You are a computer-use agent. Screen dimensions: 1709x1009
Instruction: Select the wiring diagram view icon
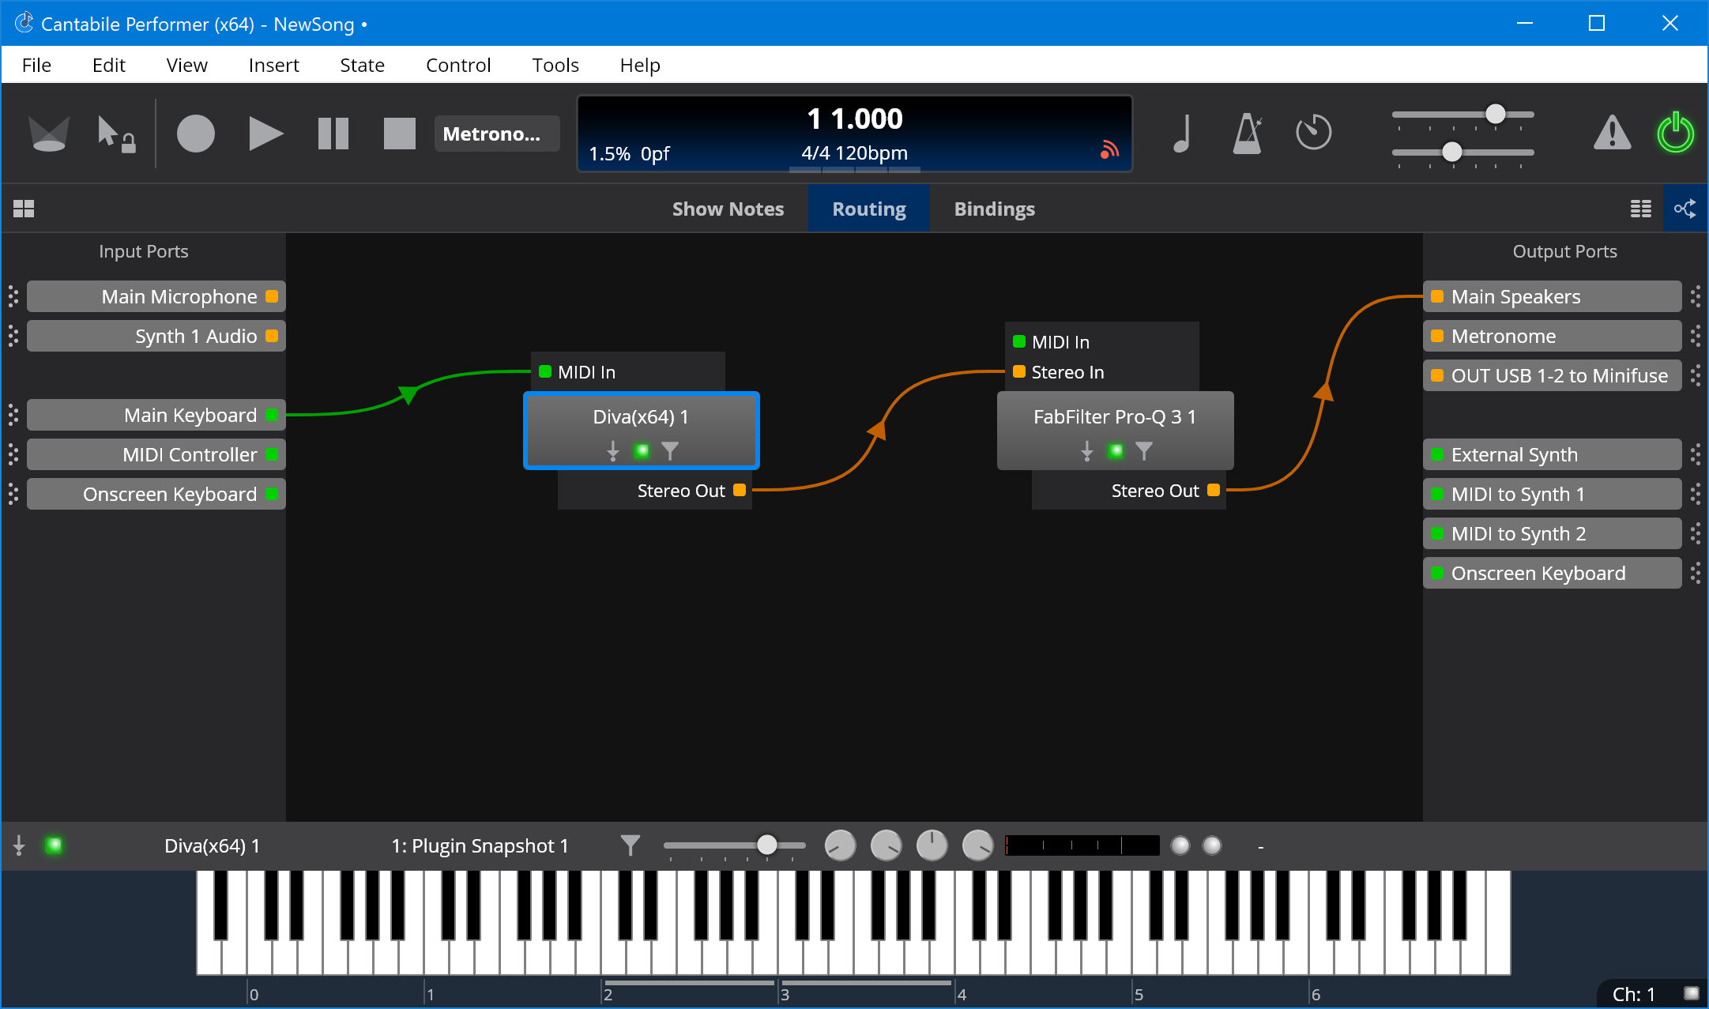pos(1685,209)
